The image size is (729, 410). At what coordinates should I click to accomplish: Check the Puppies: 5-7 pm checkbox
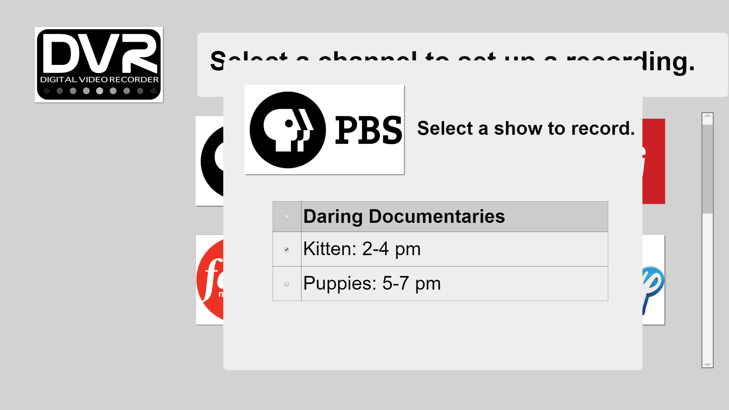tap(287, 284)
